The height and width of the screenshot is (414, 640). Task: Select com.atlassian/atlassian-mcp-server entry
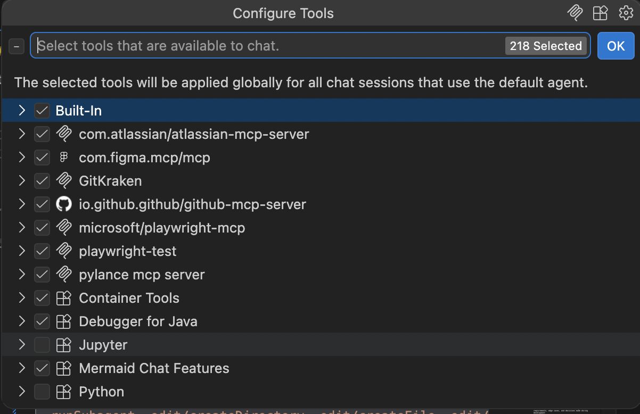320,134
